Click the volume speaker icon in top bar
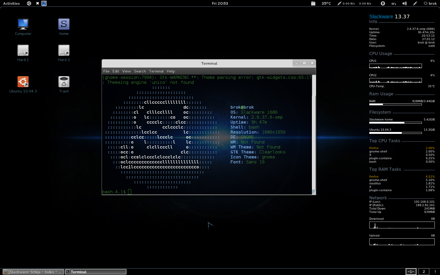The height and width of the screenshot is (275, 440). point(404,3)
